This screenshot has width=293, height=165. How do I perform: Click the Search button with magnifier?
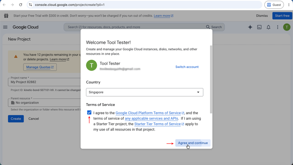coord(214,27)
